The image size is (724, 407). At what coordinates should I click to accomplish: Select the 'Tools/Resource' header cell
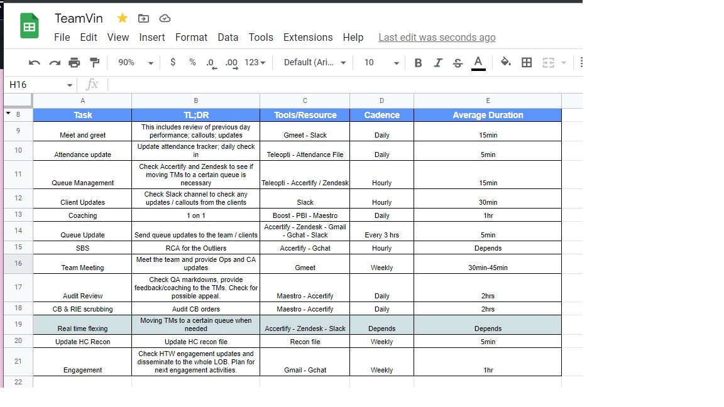pos(305,115)
